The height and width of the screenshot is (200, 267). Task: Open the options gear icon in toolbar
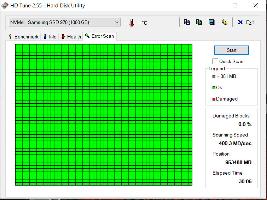pyautogui.click(x=224, y=22)
